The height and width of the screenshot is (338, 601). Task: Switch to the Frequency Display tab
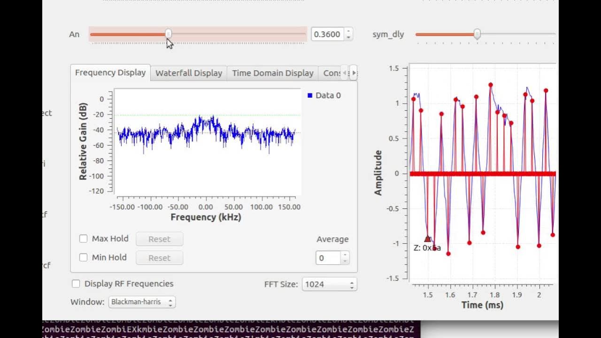point(110,73)
